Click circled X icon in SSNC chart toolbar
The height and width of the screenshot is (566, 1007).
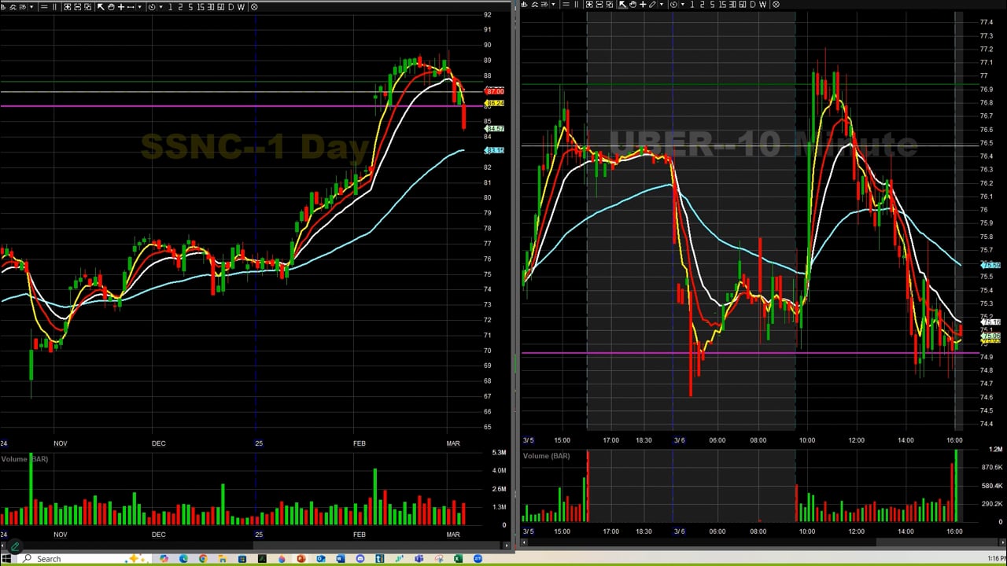click(x=254, y=7)
